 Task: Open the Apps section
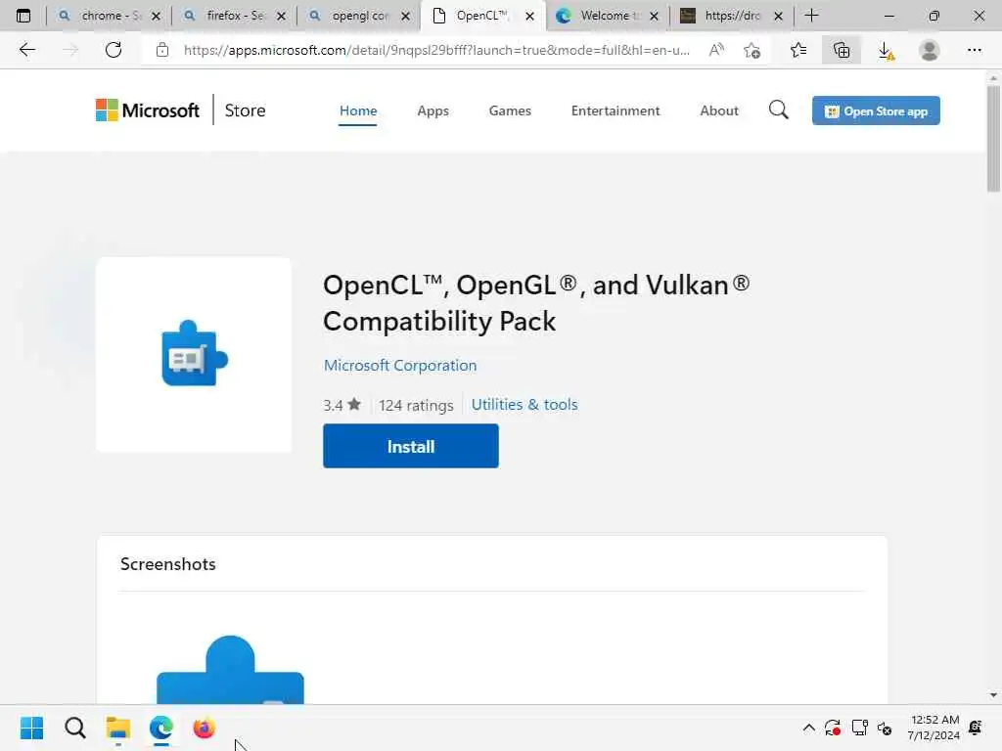pos(433,110)
